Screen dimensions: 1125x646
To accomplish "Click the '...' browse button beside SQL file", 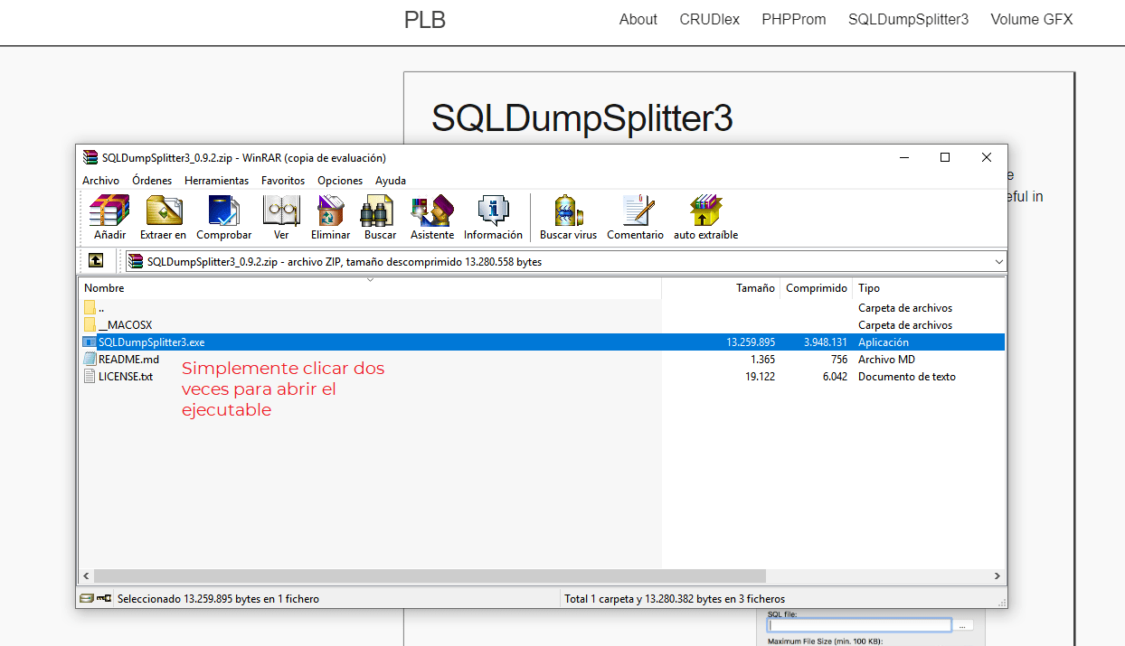I will click(x=964, y=625).
